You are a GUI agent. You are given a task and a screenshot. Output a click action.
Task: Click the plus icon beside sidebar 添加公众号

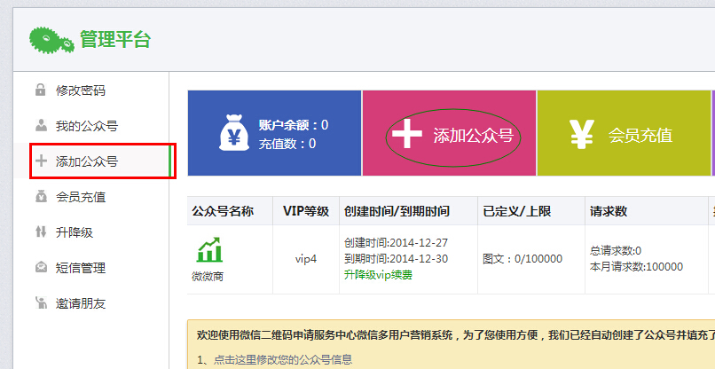(x=41, y=161)
